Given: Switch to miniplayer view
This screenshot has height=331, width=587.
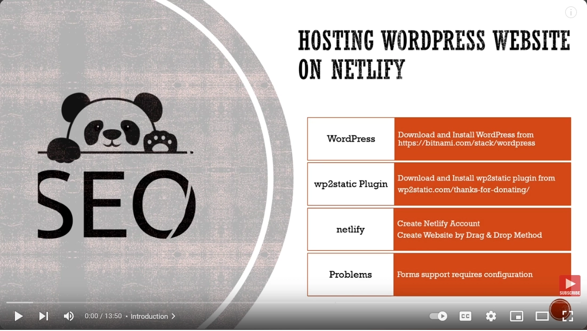Looking at the screenshot, I should (517, 316).
